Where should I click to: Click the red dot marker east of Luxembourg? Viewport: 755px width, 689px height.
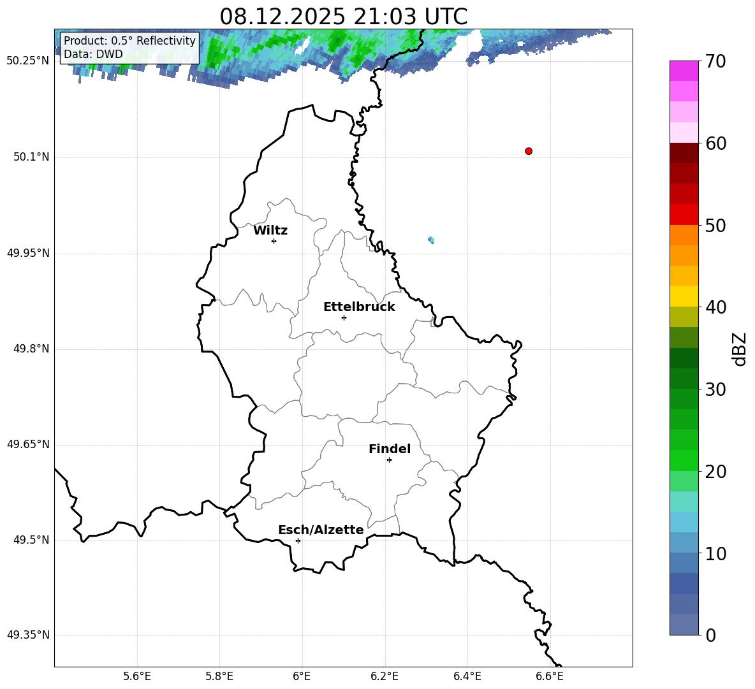click(x=529, y=151)
